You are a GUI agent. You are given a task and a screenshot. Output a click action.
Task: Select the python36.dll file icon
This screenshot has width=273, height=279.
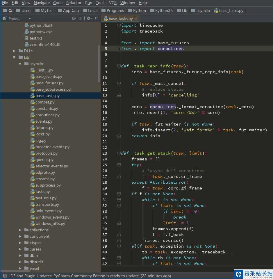pos(26,25)
